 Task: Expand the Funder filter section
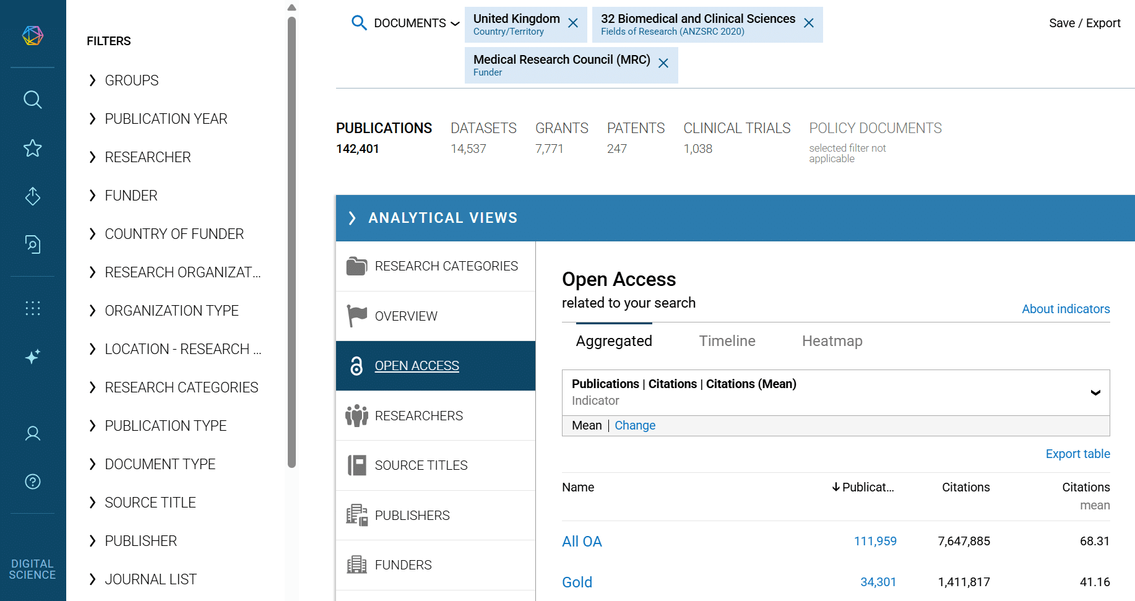[x=131, y=196]
